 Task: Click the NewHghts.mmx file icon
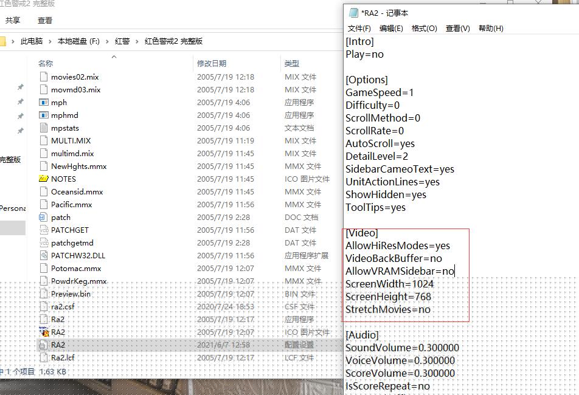pos(44,167)
